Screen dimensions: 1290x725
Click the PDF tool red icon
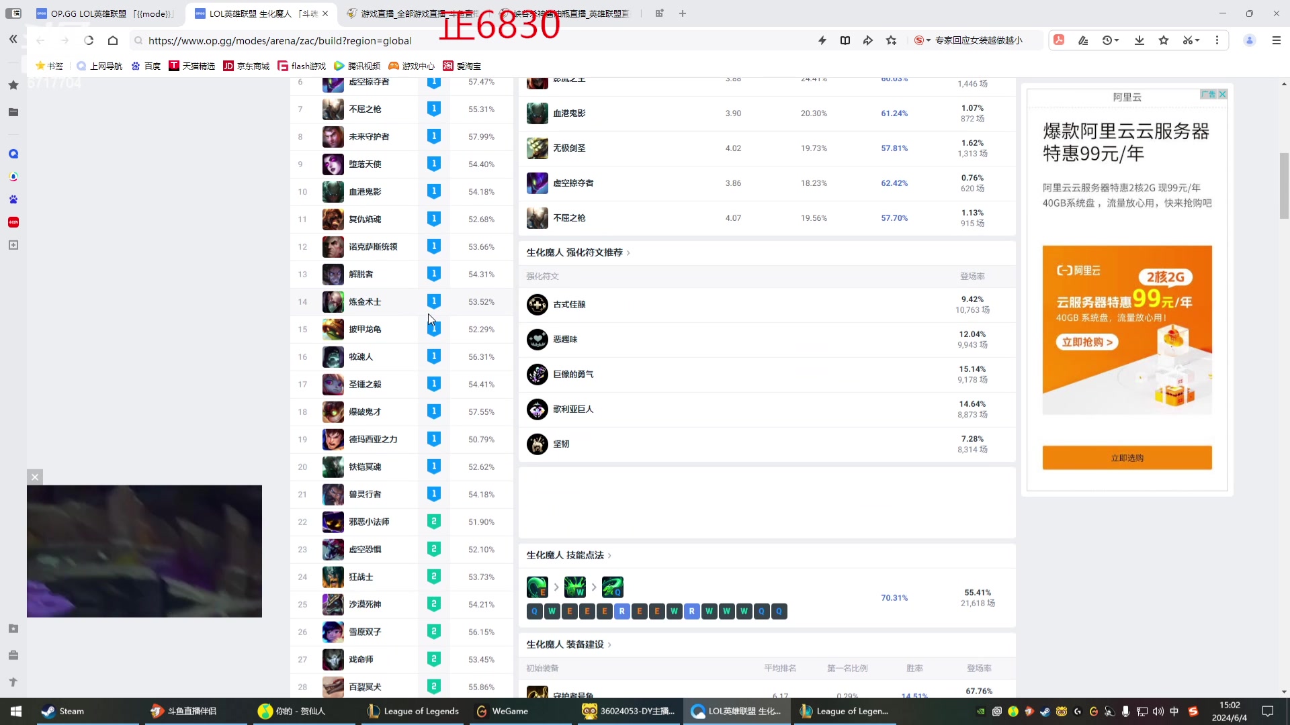(x=1059, y=40)
